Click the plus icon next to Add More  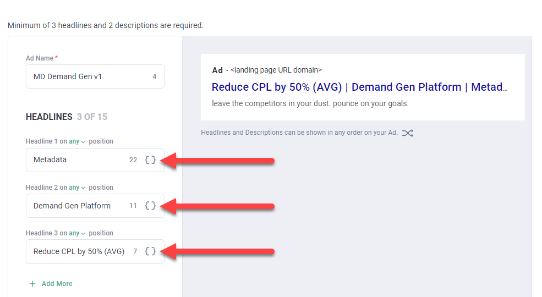click(x=32, y=284)
